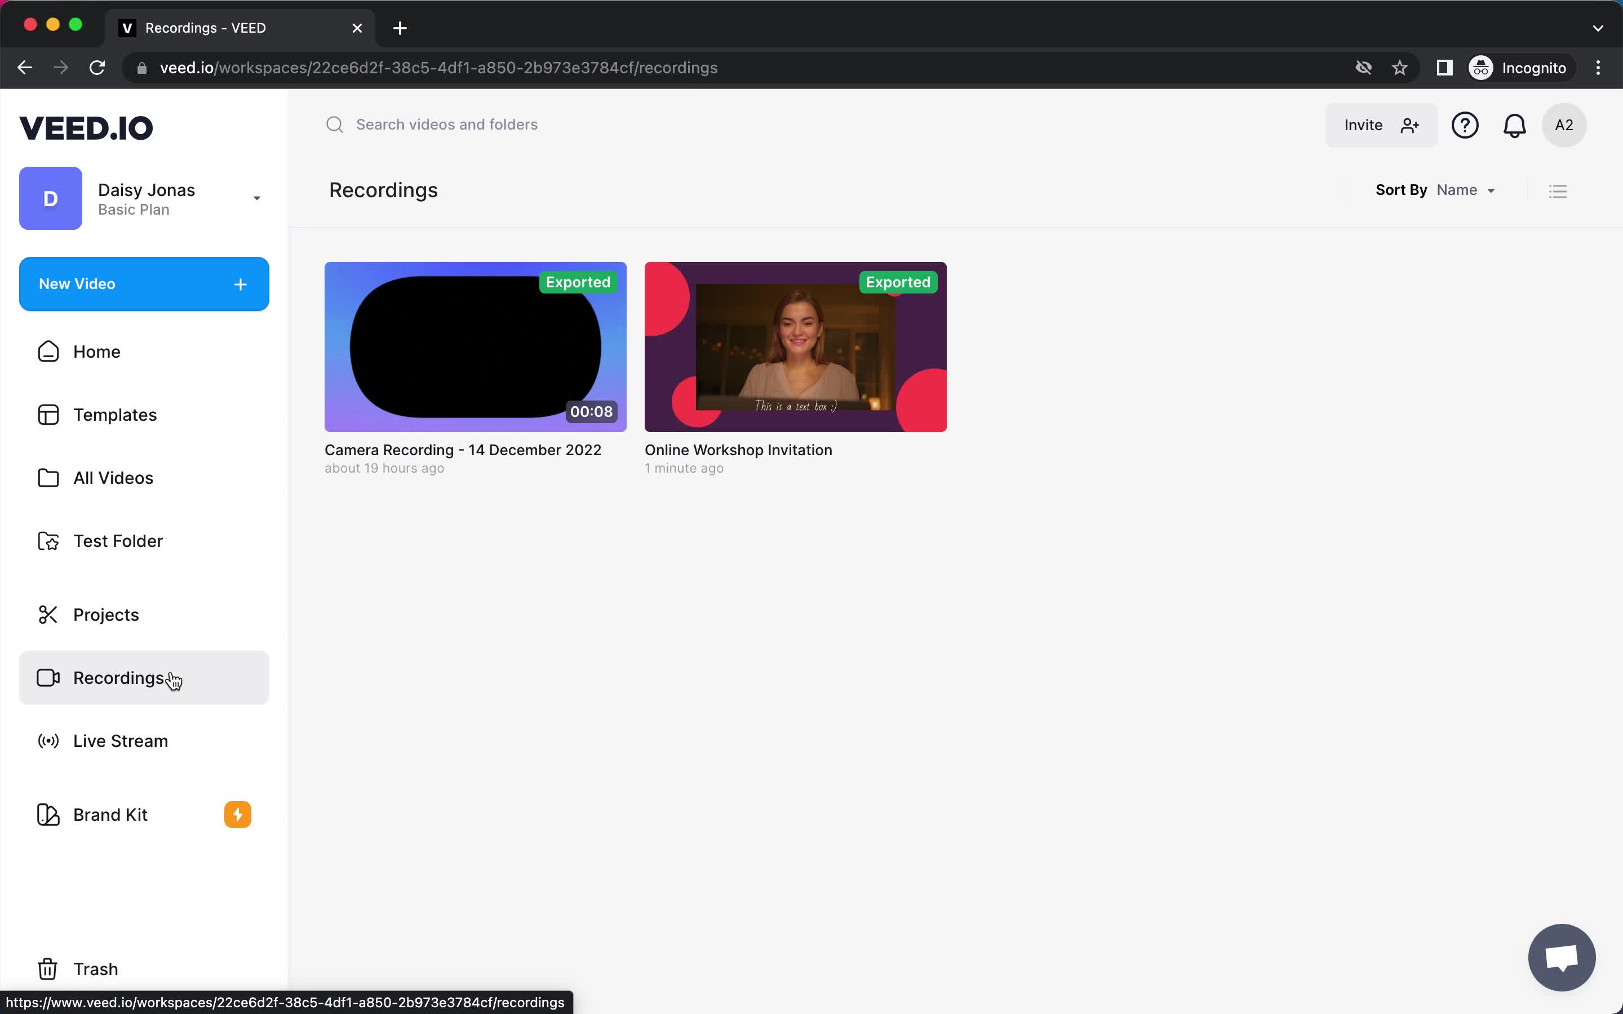The width and height of the screenshot is (1623, 1014).
Task: Open Live Stream in sidebar
Action: [x=144, y=741]
